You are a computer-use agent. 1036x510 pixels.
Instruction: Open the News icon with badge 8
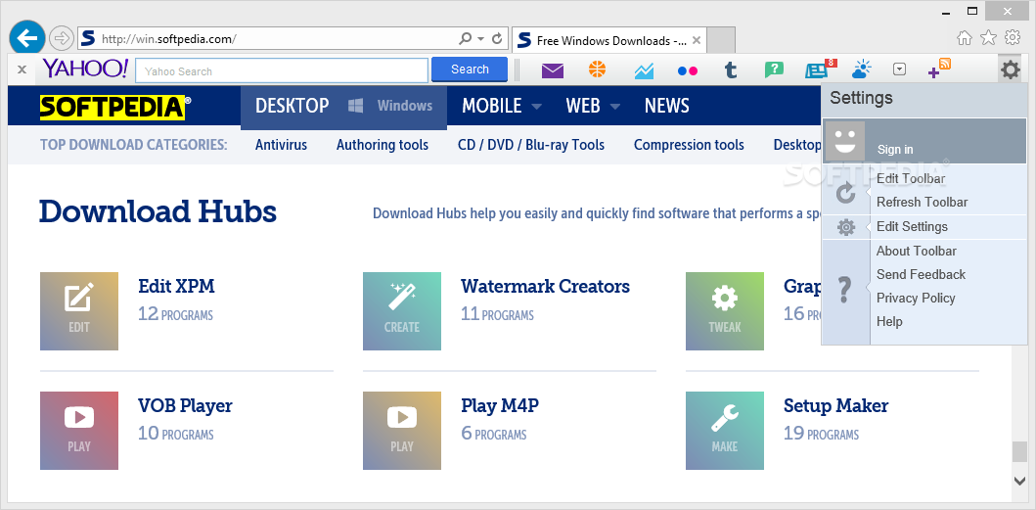coord(820,69)
